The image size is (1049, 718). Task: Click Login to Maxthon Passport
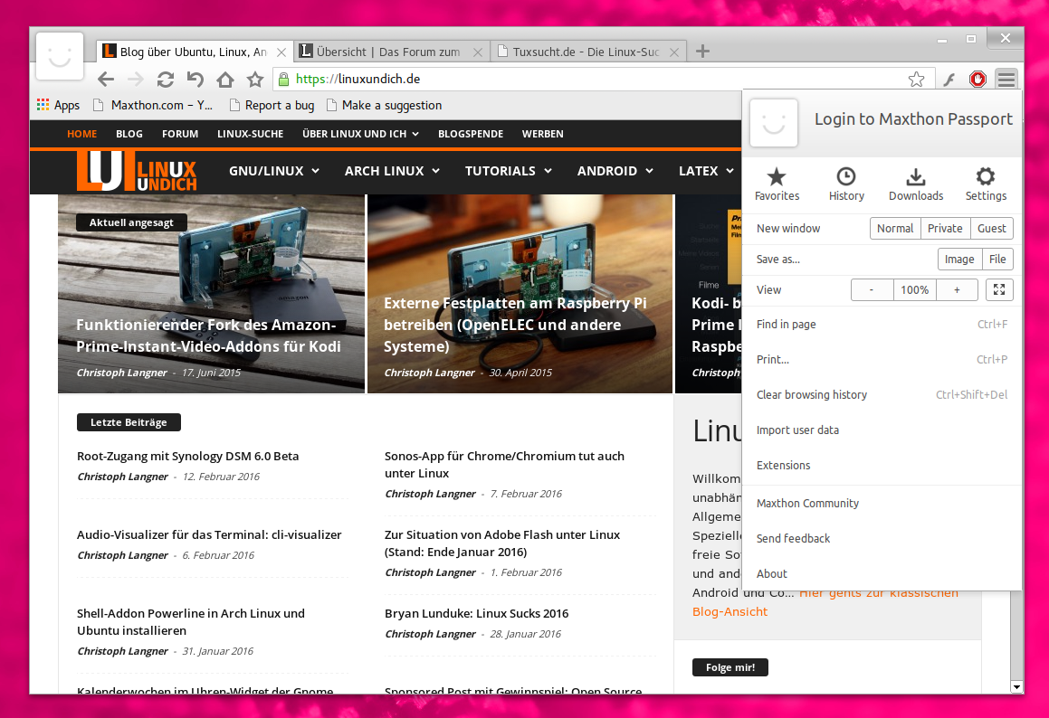click(913, 119)
